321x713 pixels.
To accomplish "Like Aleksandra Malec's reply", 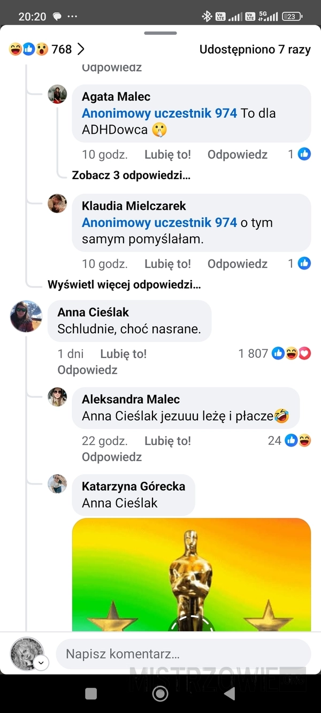I will click(x=167, y=441).
